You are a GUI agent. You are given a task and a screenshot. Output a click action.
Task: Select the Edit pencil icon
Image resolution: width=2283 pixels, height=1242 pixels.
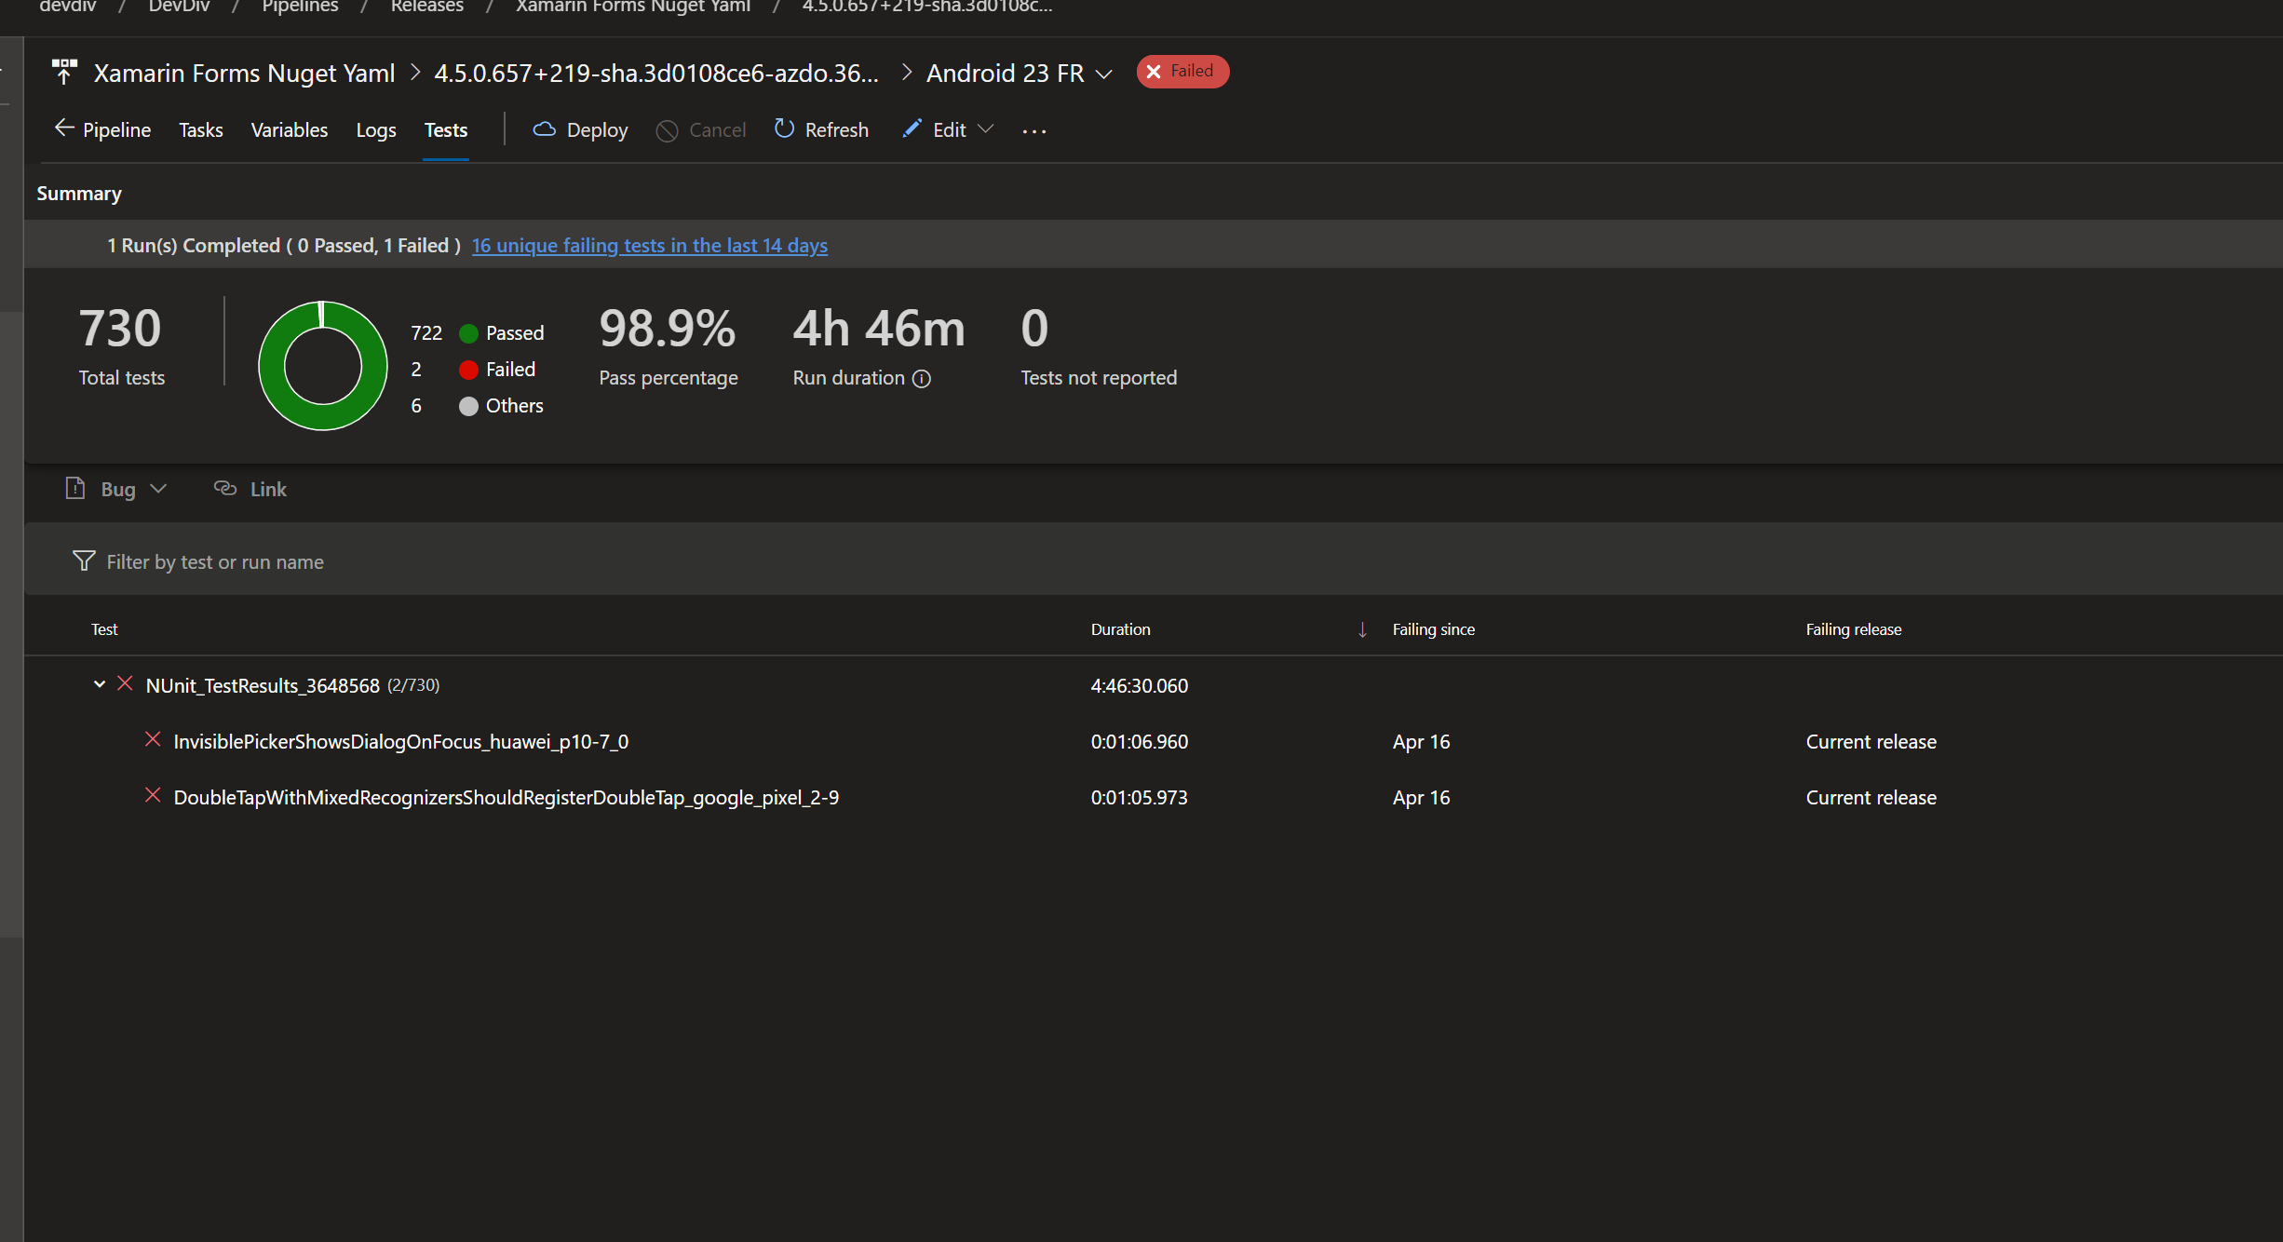tap(912, 129)
